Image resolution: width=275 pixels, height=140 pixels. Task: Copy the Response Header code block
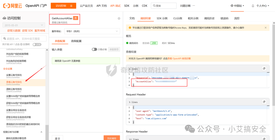(264, 138)
